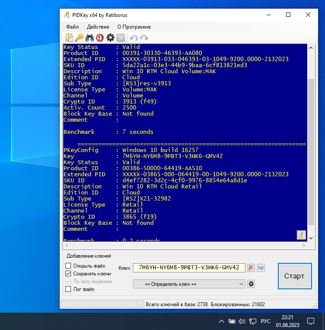Open the Действие menu

[x=98, y=27]
